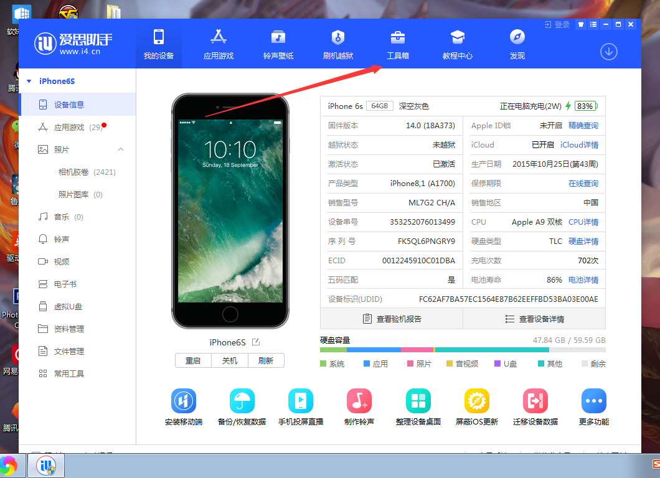Open the CPU详情 link

[583, 222]
